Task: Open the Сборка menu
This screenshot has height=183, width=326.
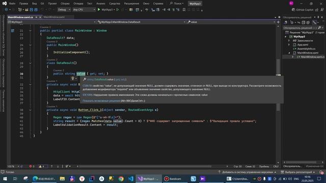Action: click(65, 4)
